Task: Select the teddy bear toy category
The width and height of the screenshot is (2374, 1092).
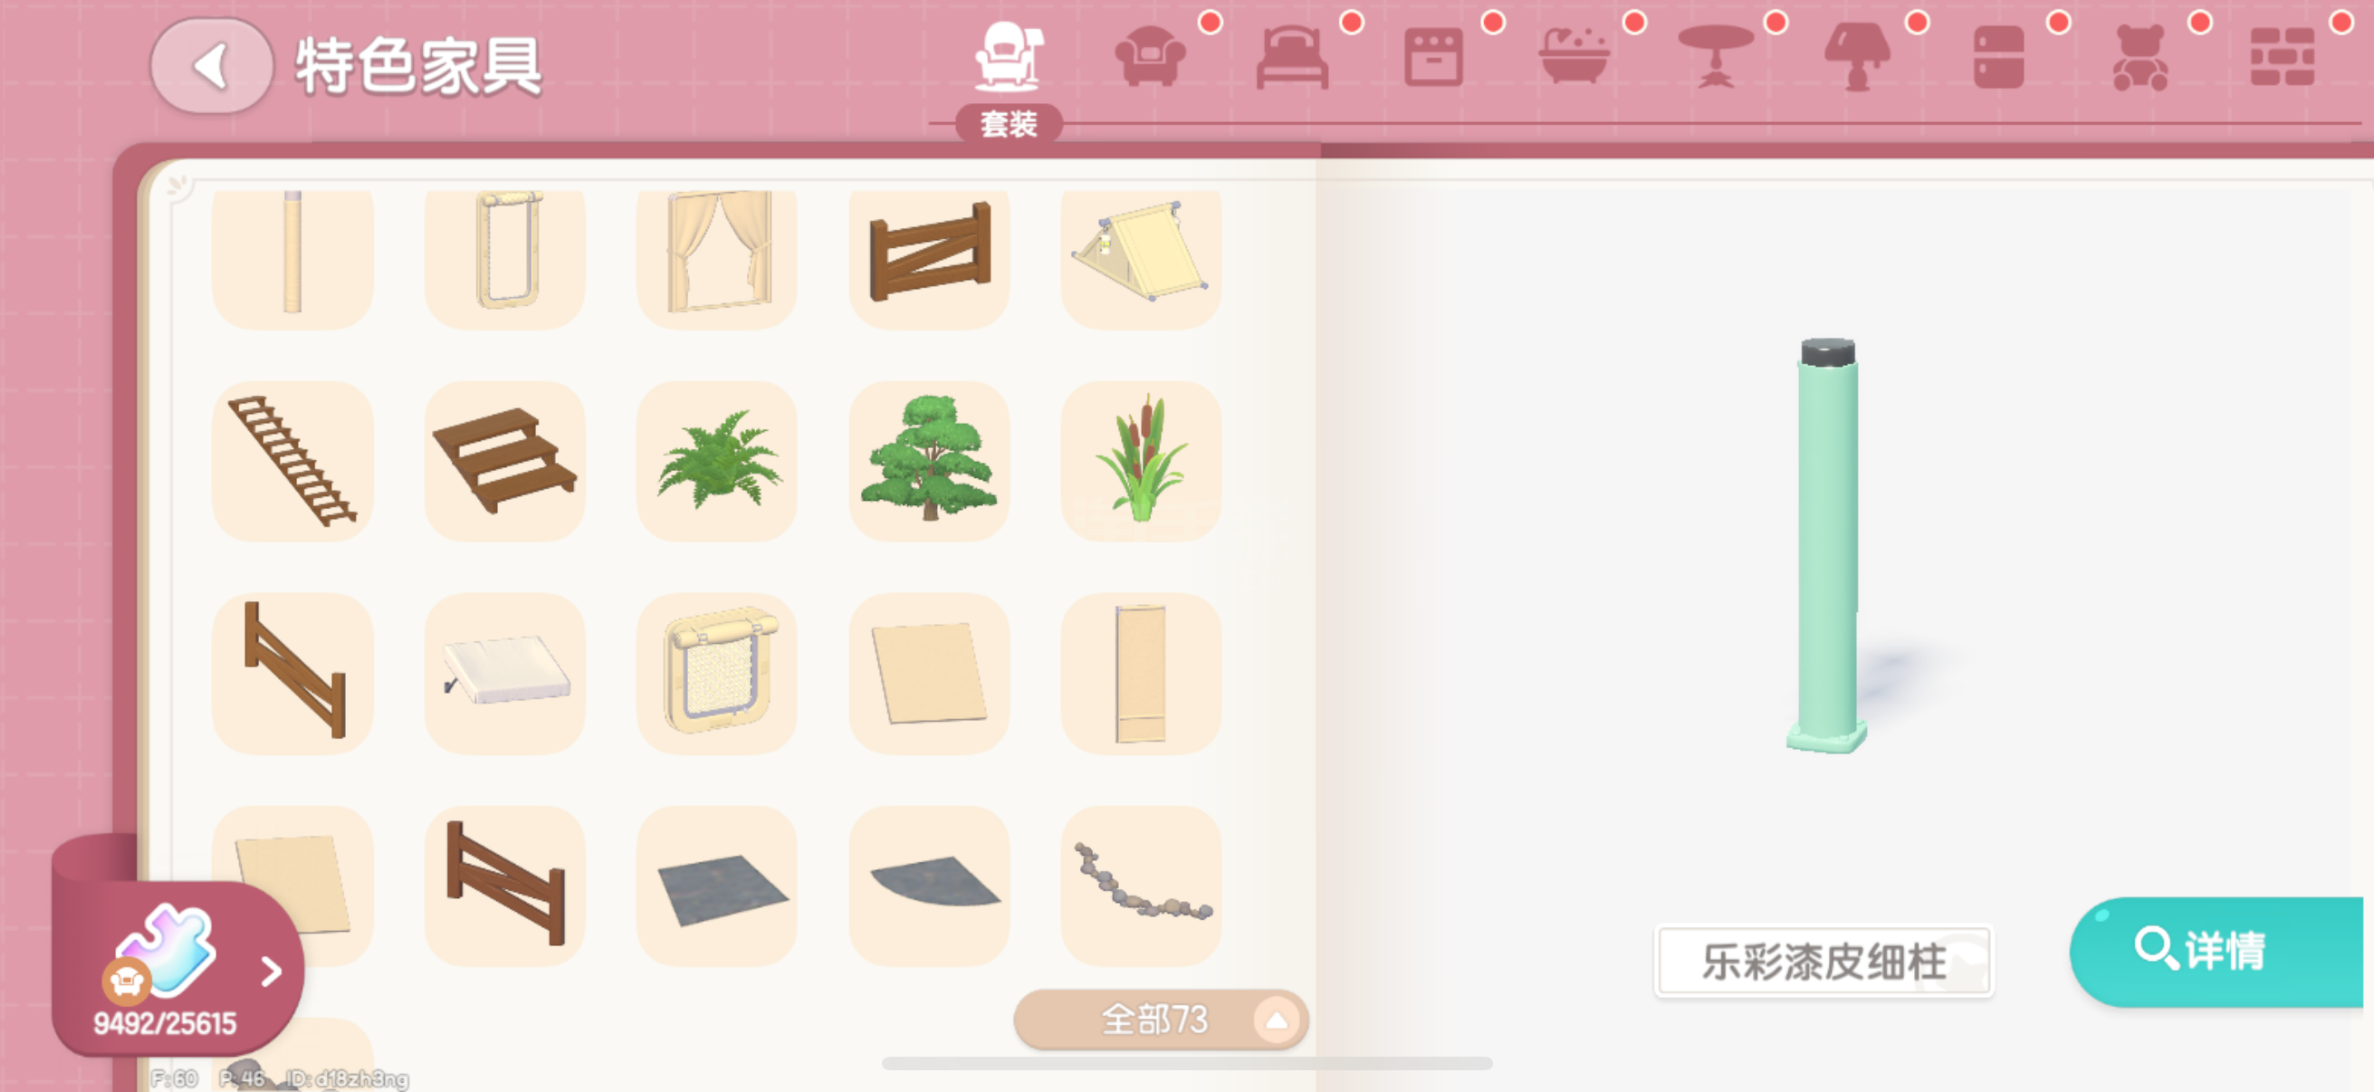Action: [2139, 57]
